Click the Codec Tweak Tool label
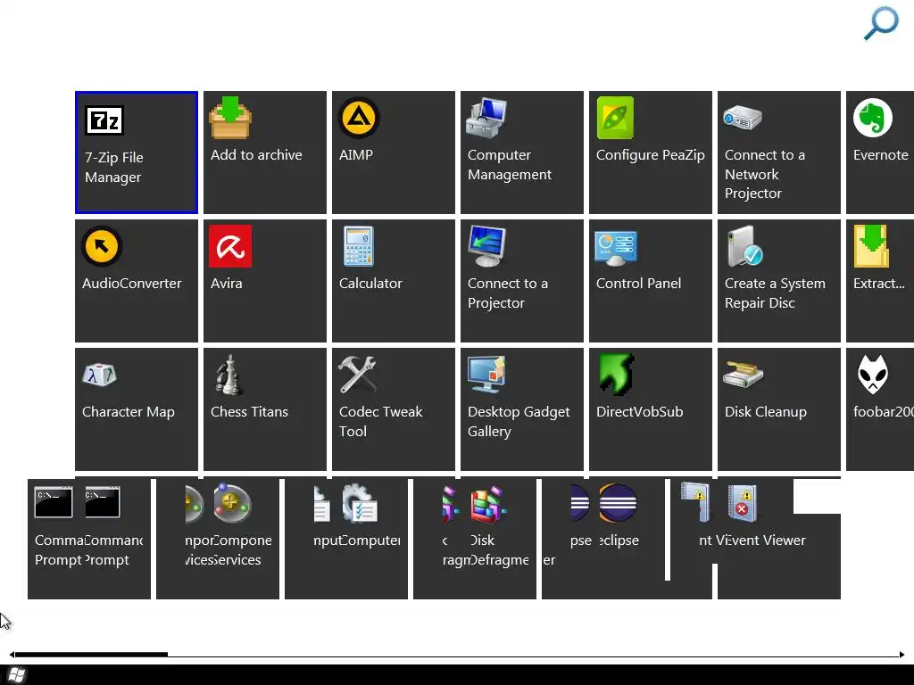914x685 pixels. tap(380, 421)
